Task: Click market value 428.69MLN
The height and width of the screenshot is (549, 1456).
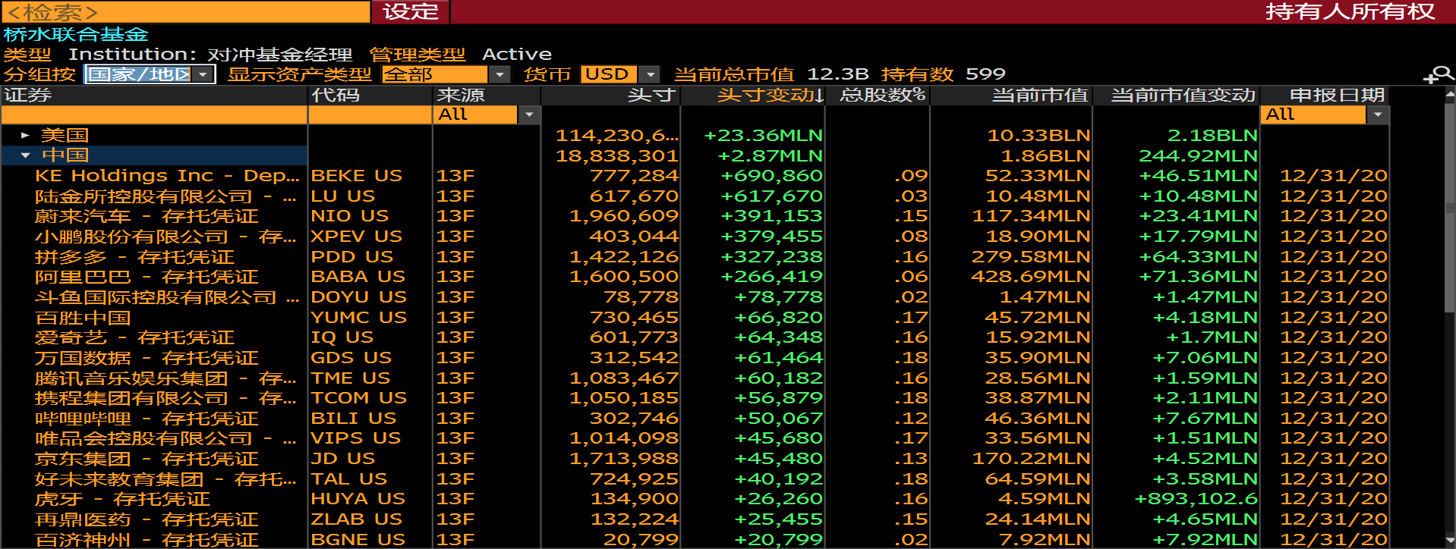Action: [x=1031, y=277]
